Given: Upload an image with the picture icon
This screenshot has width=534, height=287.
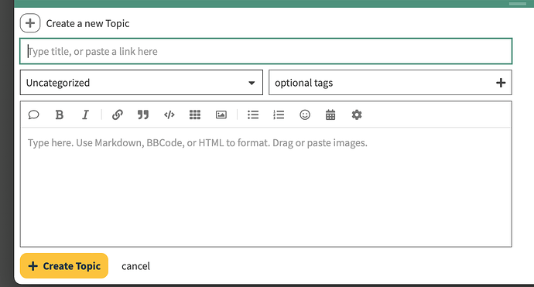Looking at the screenshot, I should (x=221, y=114).
